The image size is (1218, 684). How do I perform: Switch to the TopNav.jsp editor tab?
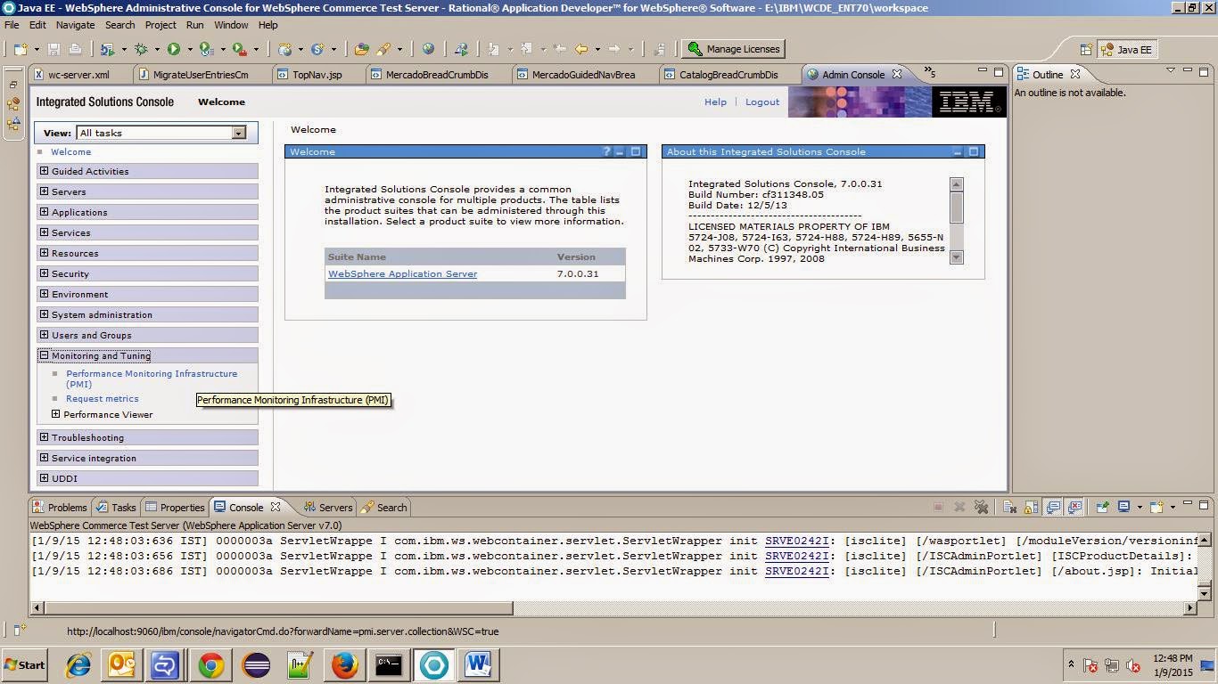point(317,75)
